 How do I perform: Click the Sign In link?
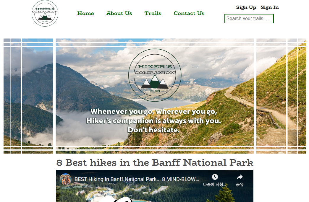click(270, 7)
